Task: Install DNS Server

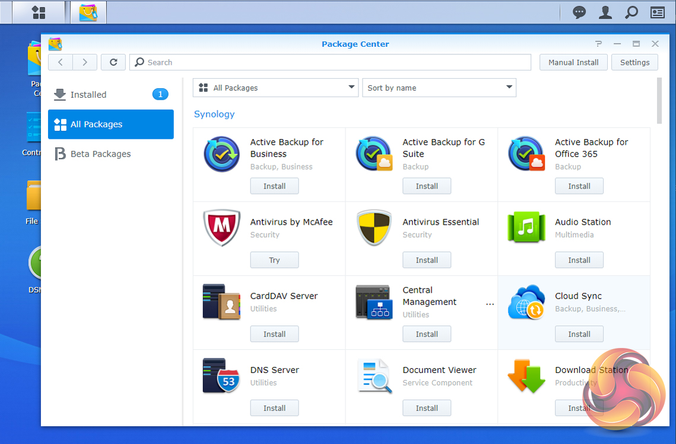Action: coord(275,408)
